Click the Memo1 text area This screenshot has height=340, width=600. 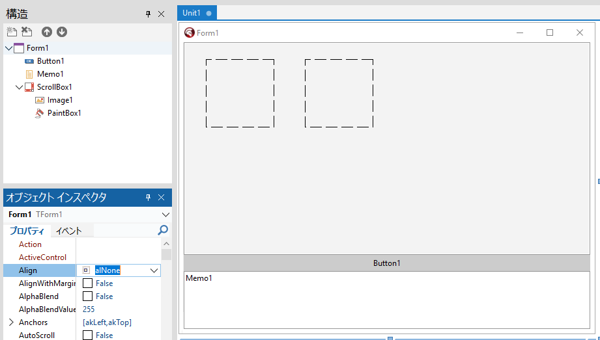(386, 300)
